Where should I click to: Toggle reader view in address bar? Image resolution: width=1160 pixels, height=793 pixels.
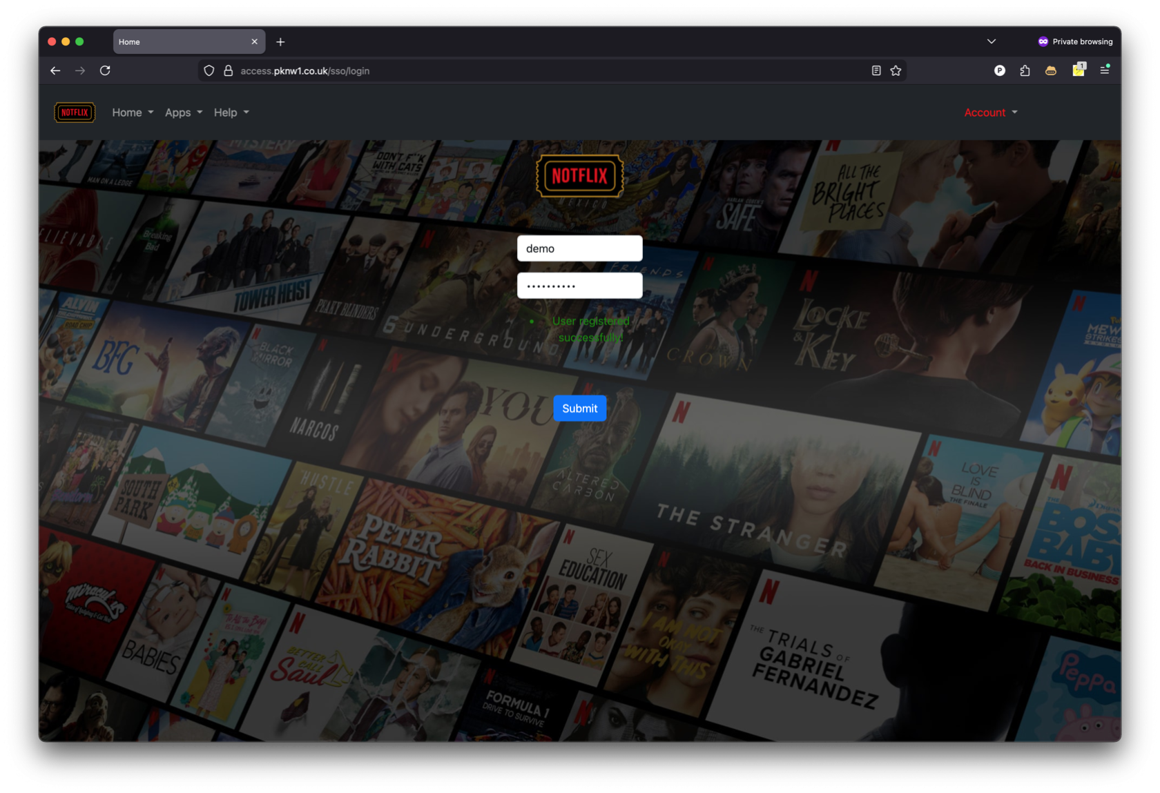pos(876,70)
